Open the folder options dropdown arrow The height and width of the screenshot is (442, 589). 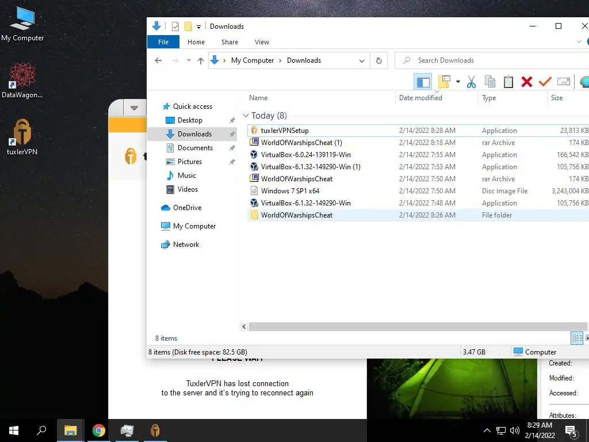[458, 82]
